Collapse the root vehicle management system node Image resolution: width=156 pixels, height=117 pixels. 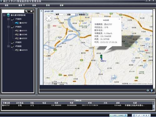pyautogui.click(x=4, y=15)
